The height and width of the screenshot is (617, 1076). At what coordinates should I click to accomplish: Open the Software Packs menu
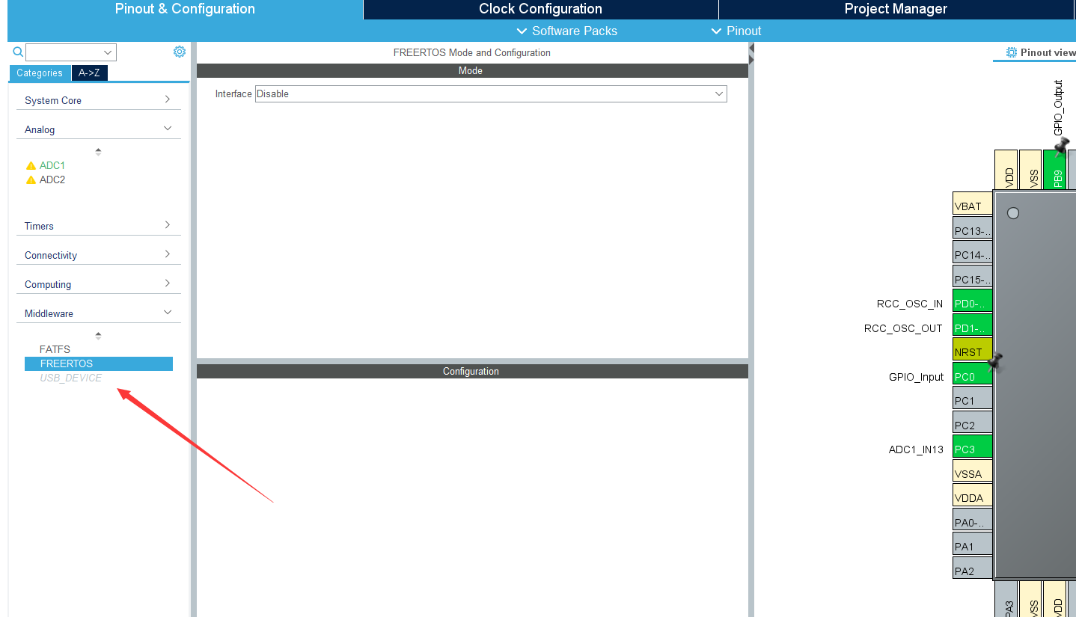click(567, 31)
